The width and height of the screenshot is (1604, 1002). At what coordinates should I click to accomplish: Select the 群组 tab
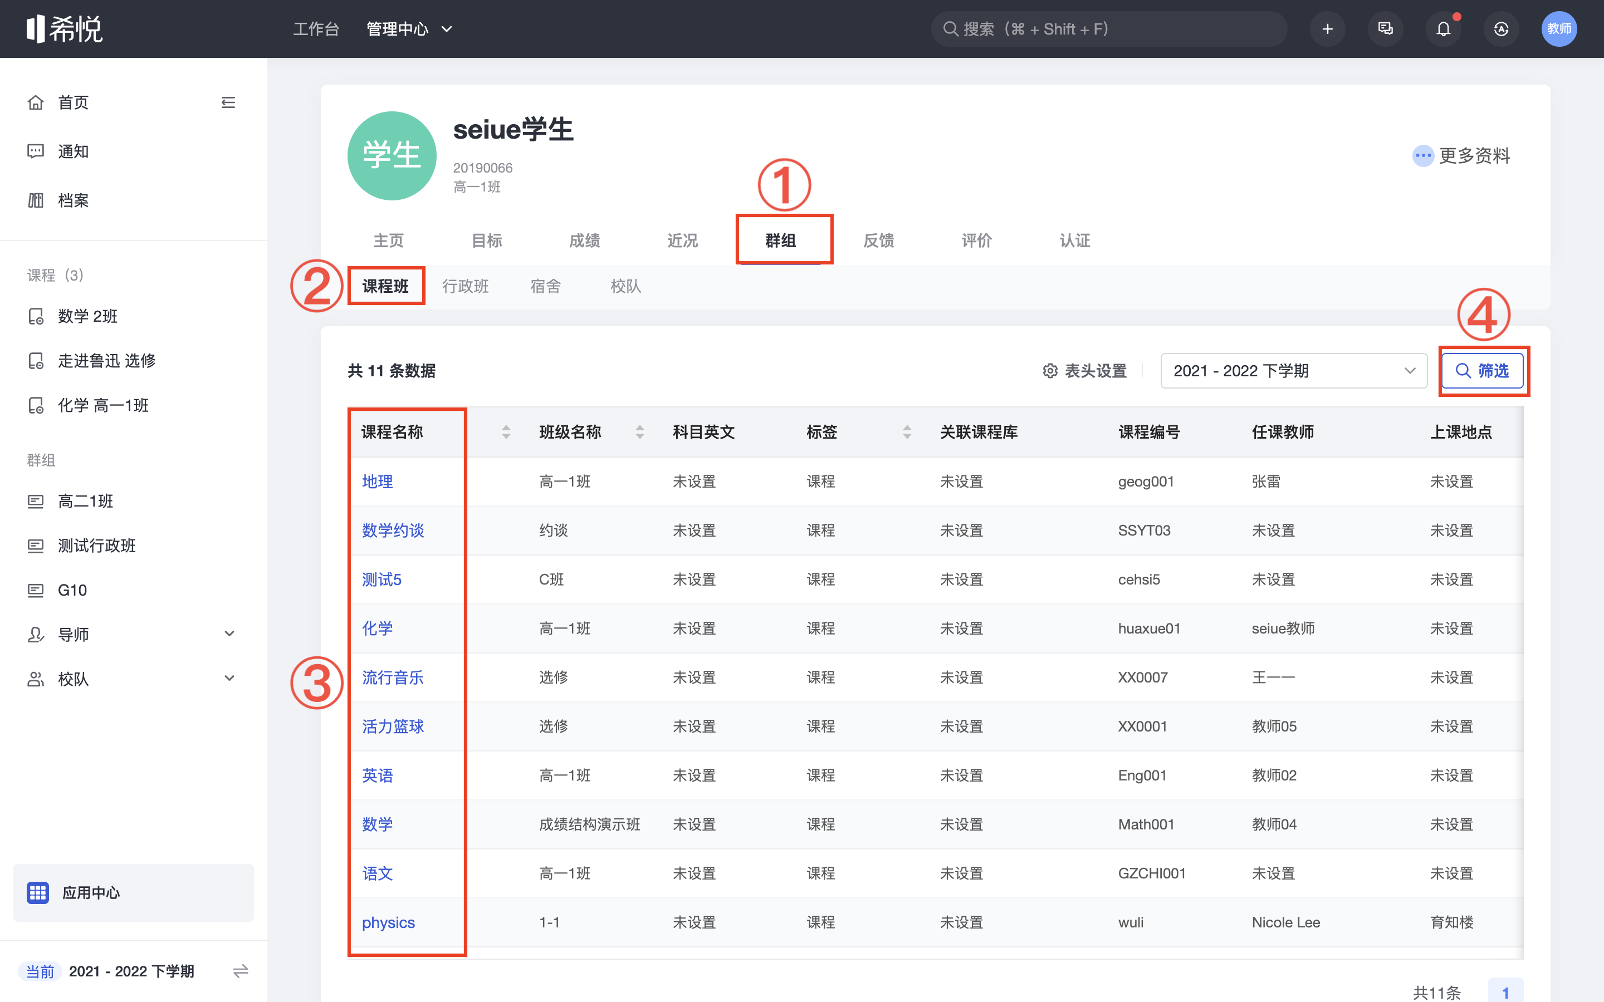pyautogui.click(x=781, y=240)
